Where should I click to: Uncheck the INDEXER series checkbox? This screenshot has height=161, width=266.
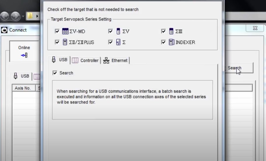[164, 42]
